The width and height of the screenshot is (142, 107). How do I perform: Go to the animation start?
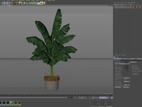(75, 98)
